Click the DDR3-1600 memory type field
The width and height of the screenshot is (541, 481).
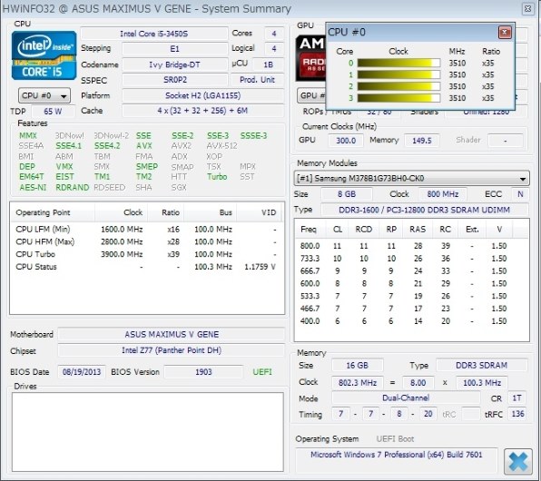(425, 210)
